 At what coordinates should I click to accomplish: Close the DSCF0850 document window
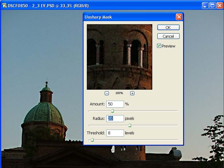[220, 6]
